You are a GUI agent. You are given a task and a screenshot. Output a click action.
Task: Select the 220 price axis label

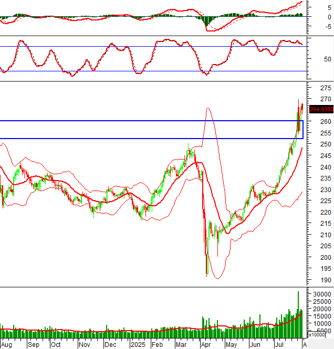coord(326,213)
